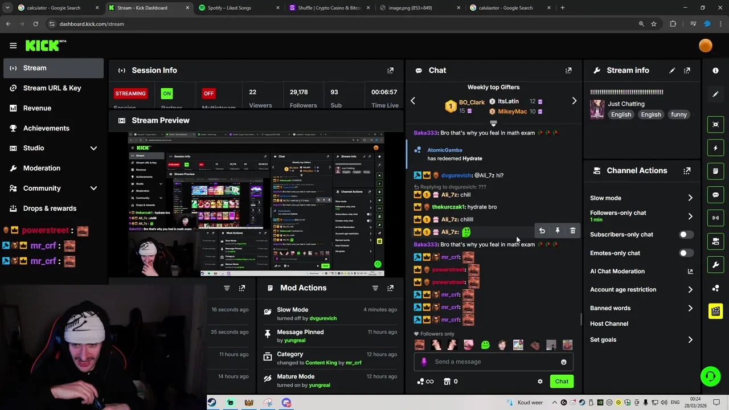
Task: Pop out the Channel Actions panel
Action: 687,171
